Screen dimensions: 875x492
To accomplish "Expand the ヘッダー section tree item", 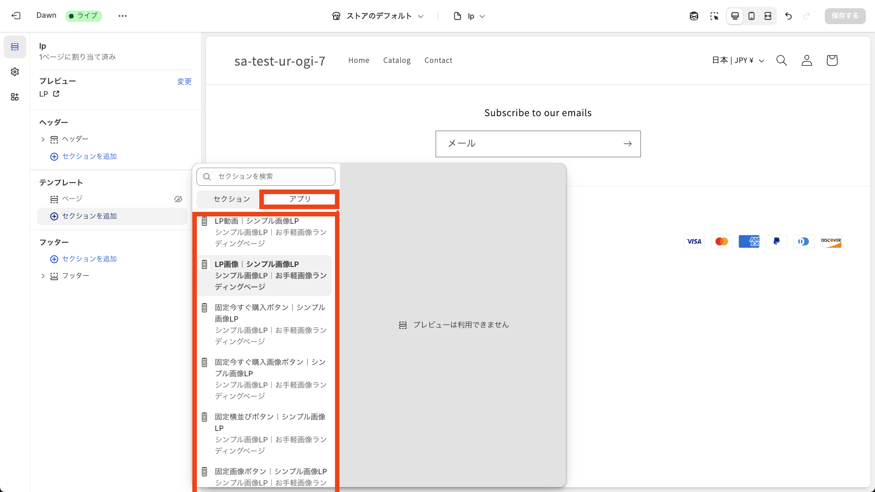I will coord(43,139).
